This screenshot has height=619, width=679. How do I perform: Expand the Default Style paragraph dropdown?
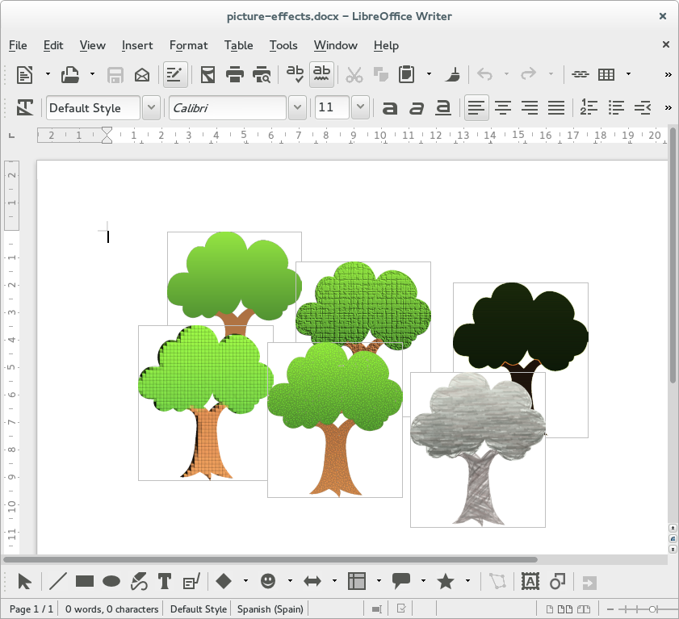151,107
